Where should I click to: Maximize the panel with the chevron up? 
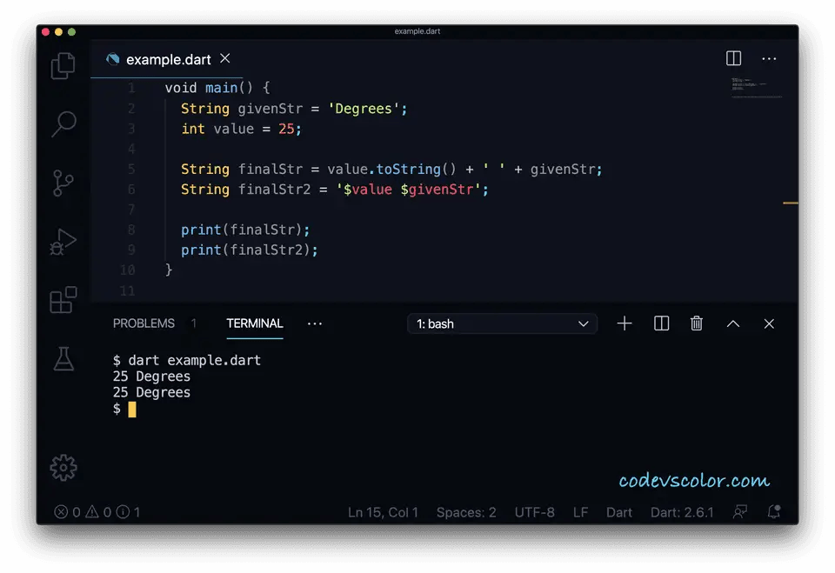732,323
